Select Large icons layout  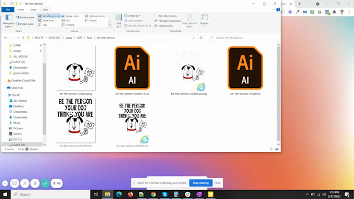pyautogui.click(x=70, y=16)
